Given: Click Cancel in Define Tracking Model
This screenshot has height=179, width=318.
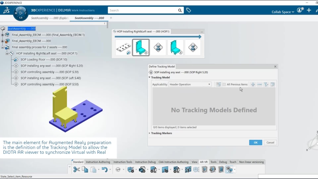Looking at the screenshot, I should point(270,143).
